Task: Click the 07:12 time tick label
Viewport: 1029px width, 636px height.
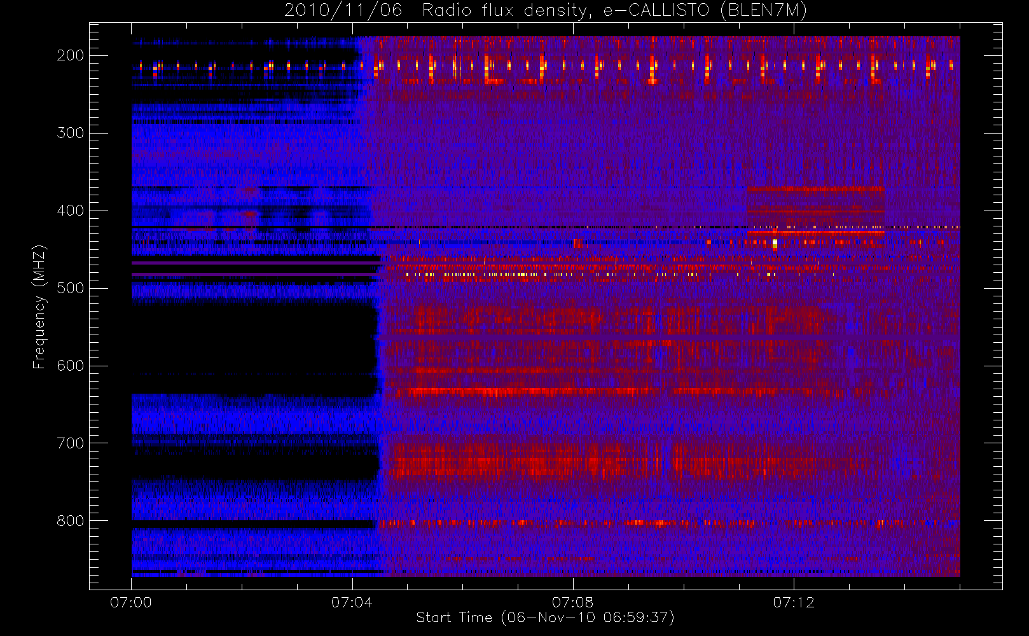Action: coord(793,602)
